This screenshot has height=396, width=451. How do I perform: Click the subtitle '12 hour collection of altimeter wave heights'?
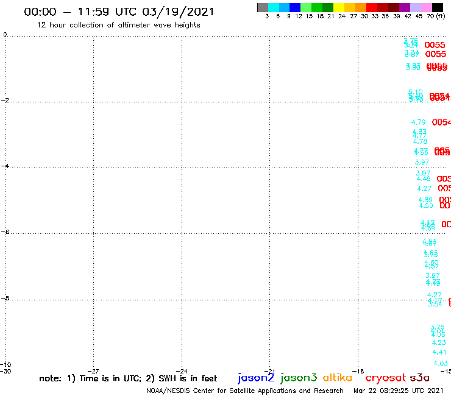coord(118,25)
